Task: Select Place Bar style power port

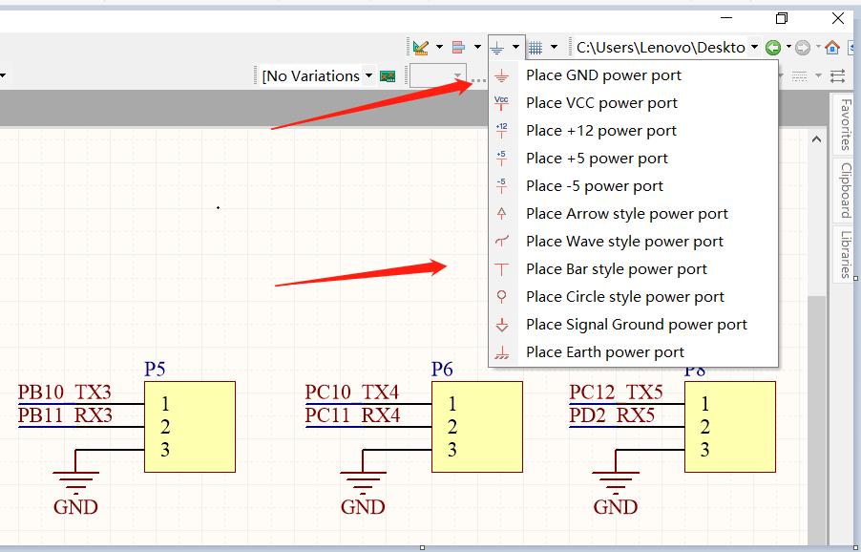Action: 633,269
